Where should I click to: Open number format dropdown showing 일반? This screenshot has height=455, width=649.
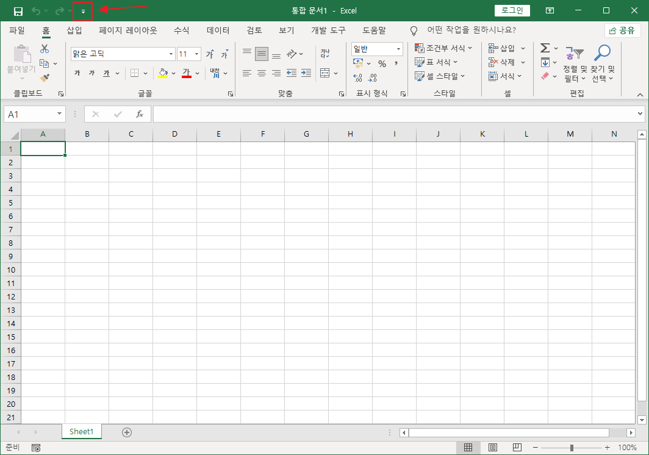click(x=377, y=49)
